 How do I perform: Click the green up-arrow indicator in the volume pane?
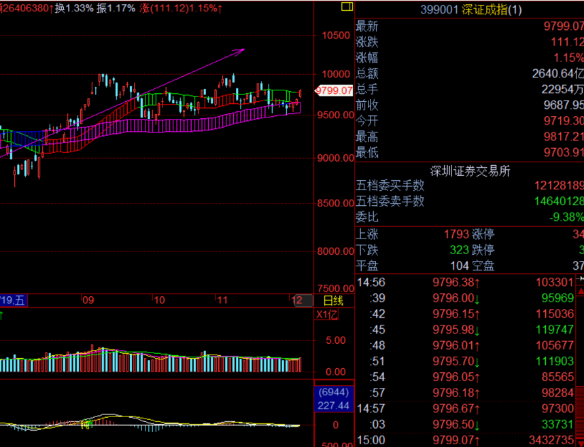click(2, 315)
